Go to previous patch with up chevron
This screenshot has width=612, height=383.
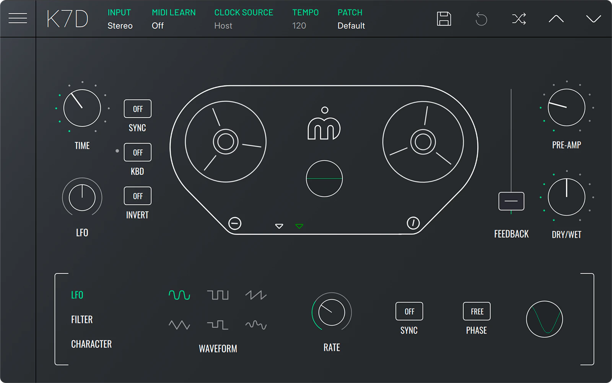[556, 19]
